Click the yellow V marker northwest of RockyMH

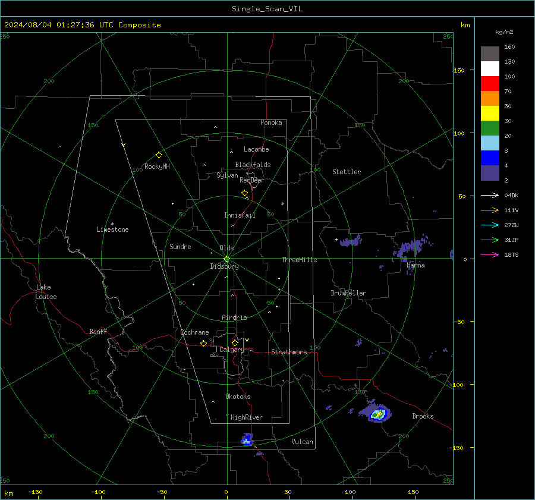point(124,145)
